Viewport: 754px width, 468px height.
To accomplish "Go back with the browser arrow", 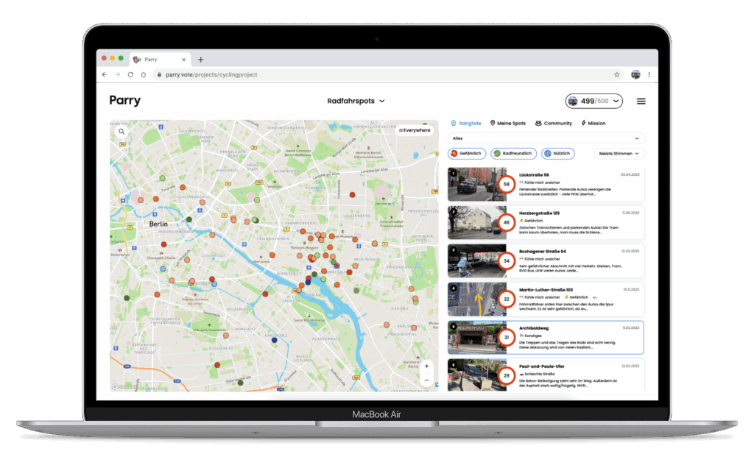I will tap(105, 75).
